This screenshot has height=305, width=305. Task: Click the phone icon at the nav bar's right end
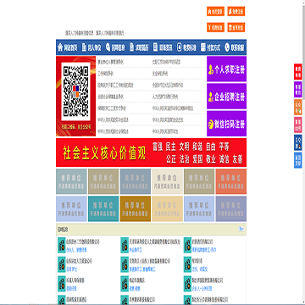227,47
